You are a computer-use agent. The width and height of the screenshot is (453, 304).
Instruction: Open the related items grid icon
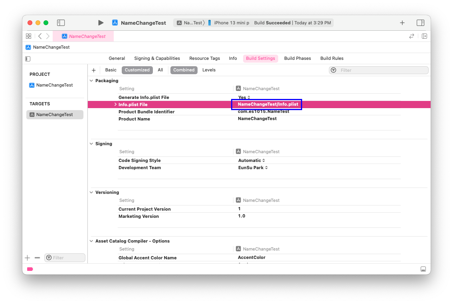(29, 36)
